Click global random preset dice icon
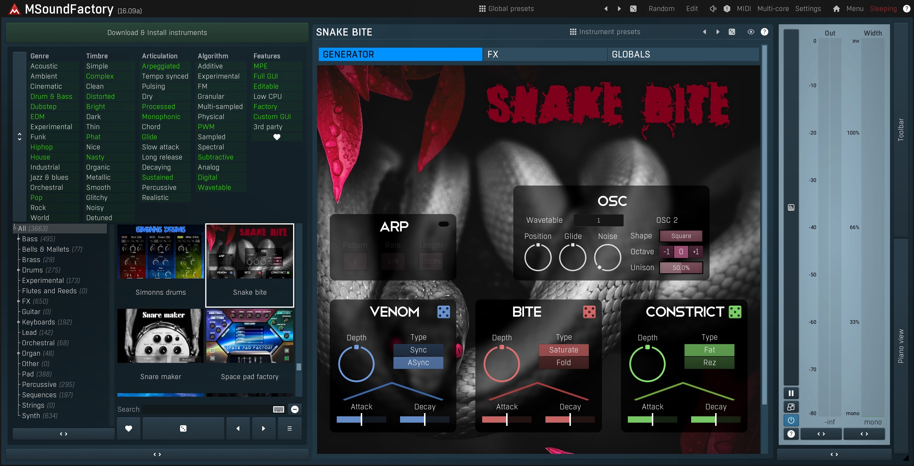The image size is (914, 466). (633, 8)
